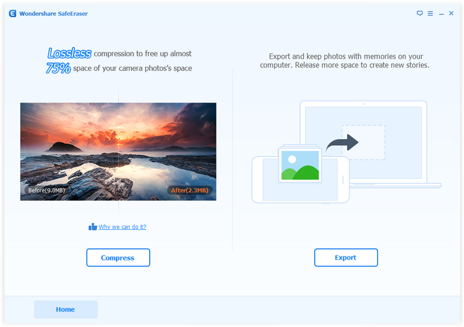Close the SafeEraser window
Image resolution: width=464 pixels, height=327 pixels.
pos(451,14)
